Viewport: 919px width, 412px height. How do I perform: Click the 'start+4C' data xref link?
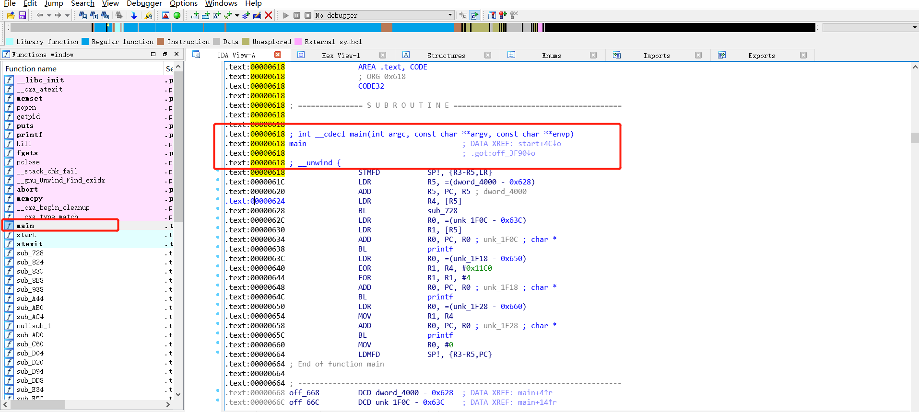click(x=539, y=144)
